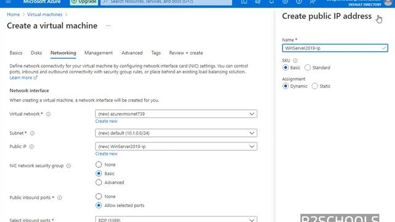Open the Learn more link
The height and width of the screenshot is (222, 395).
23,78
